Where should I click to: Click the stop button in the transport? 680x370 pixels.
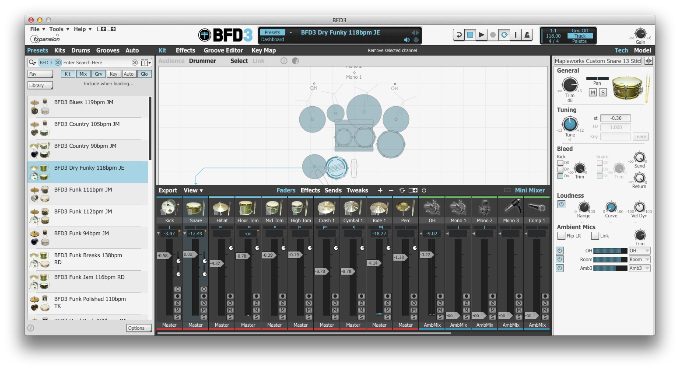click(470, 35)
